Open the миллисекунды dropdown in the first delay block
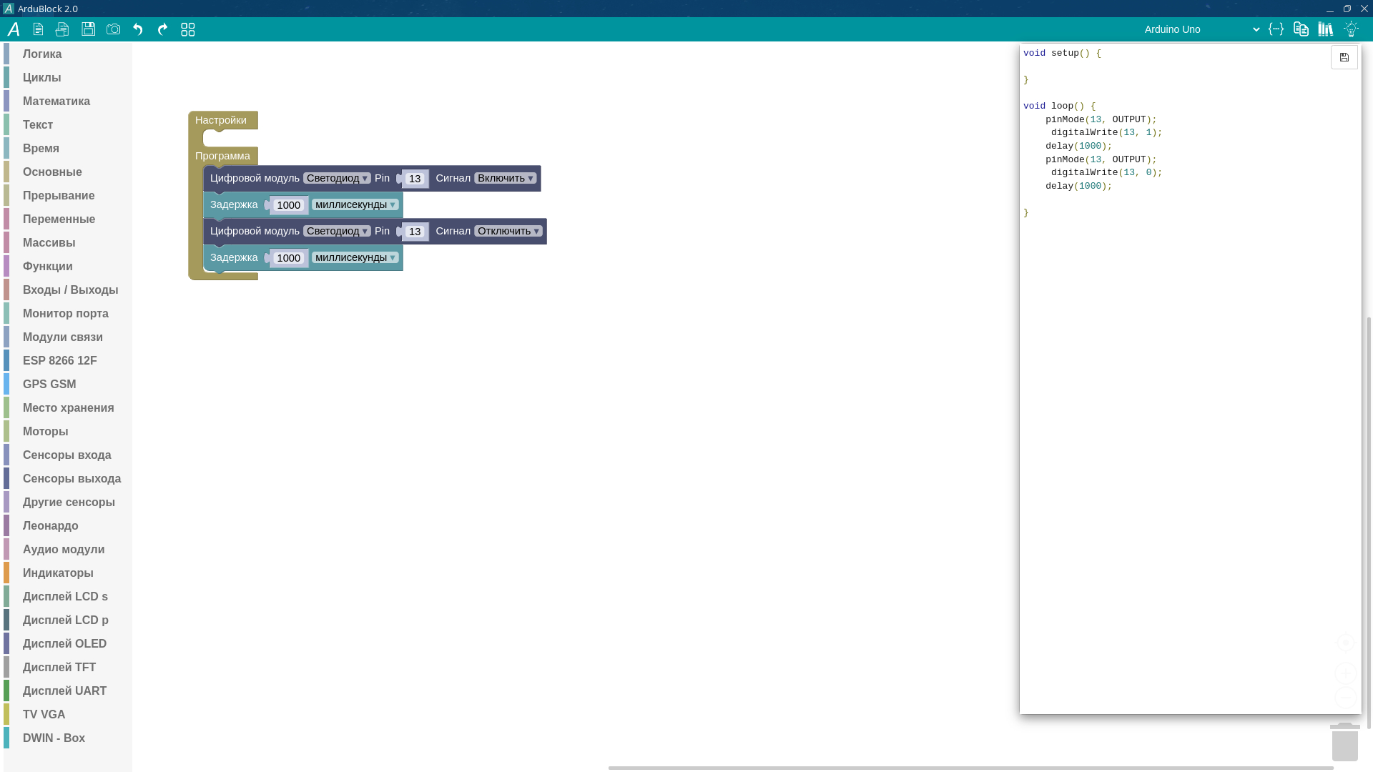This screenshot has width=1373, height=772. coord(355,204)
